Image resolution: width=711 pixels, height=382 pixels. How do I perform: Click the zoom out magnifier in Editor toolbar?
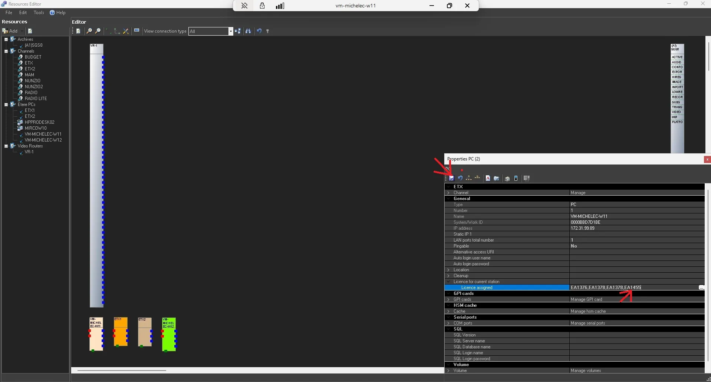(98, 31)
